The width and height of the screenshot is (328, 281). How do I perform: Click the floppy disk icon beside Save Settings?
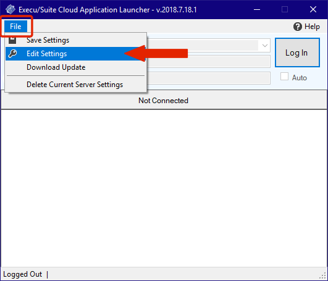(x=12, y=40)
